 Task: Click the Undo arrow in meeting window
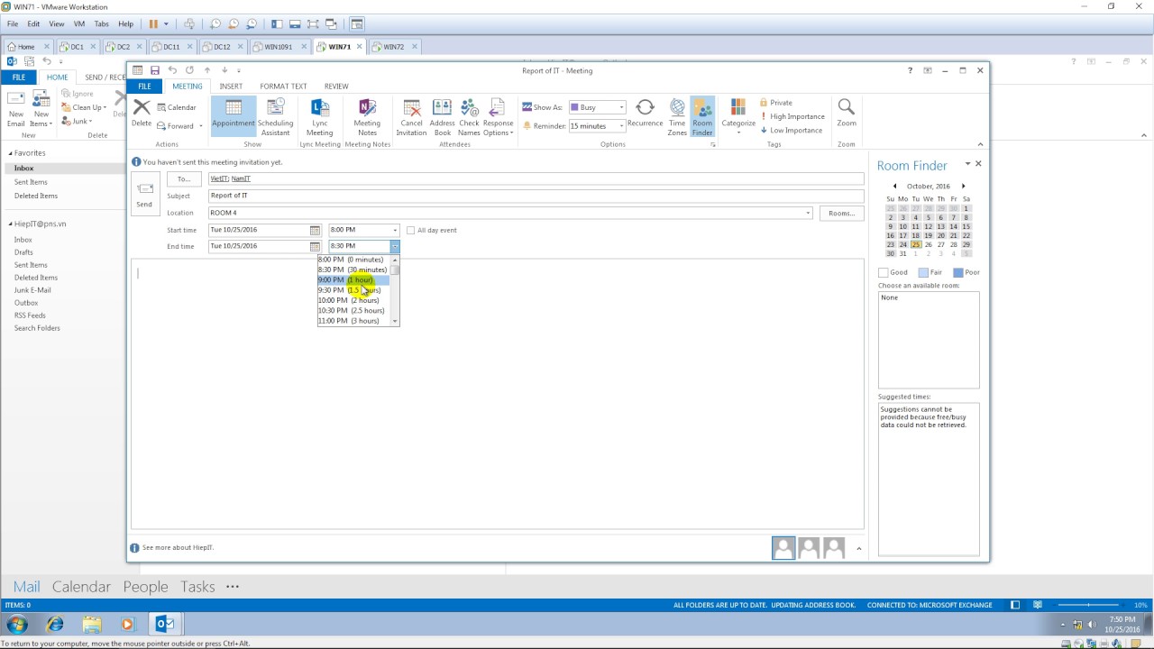[172, 70]
